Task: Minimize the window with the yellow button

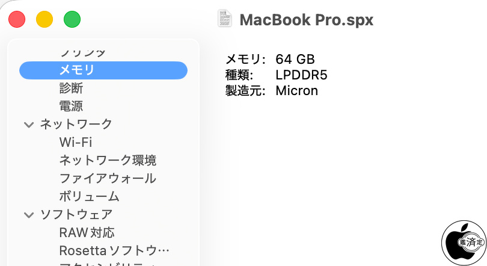Action: (x=44, y=19)
